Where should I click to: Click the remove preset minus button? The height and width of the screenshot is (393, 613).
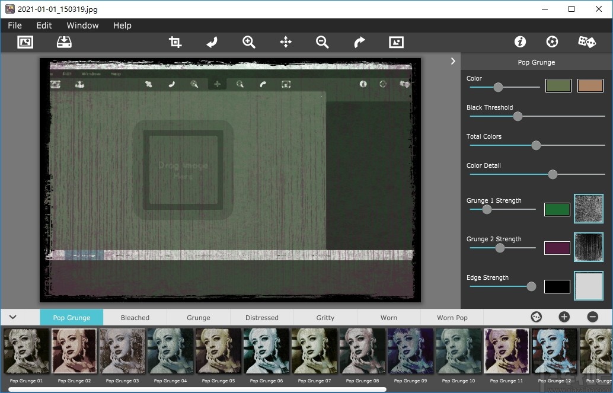coord(592,317)
